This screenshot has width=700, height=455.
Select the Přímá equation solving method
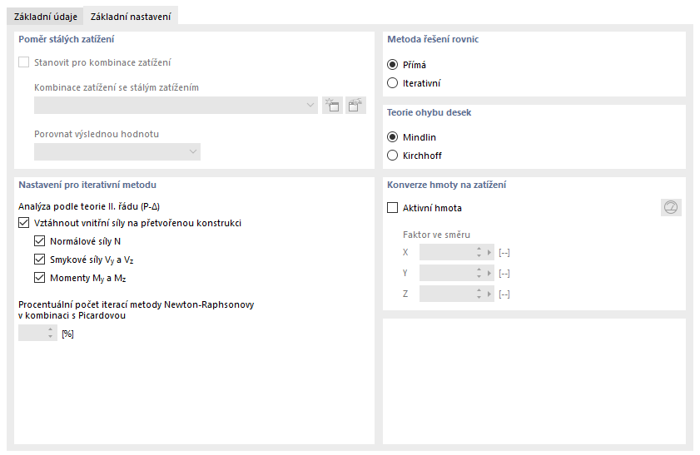click(x=394, y=64)
